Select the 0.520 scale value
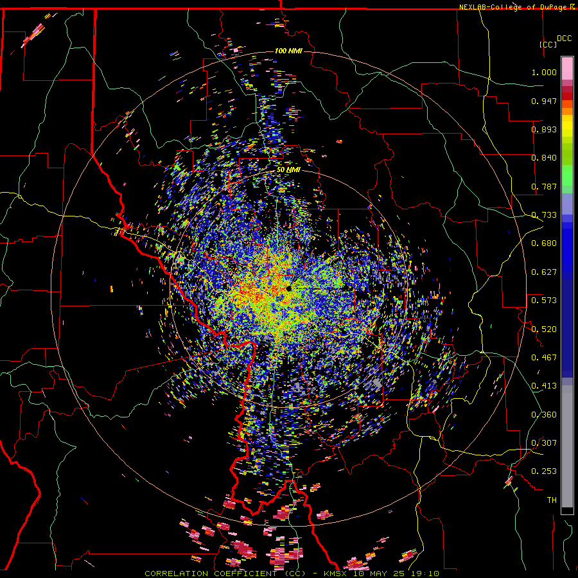This screenshot has width=578, height=578. point(544,329)
